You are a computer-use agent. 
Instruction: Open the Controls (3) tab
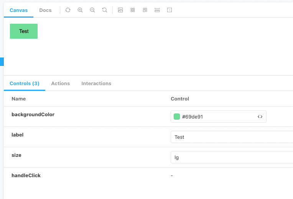(x=25, y=83)
